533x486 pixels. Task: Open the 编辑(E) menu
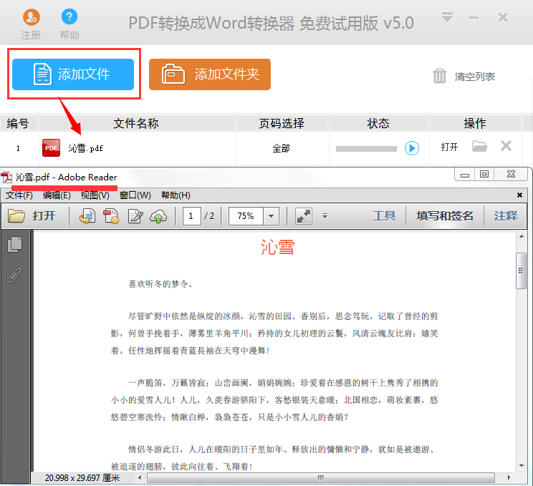[57, 195]
